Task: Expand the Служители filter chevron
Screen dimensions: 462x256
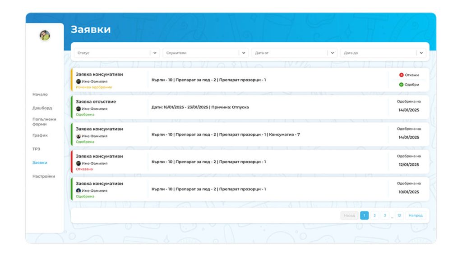Action: tap(244, 53)
